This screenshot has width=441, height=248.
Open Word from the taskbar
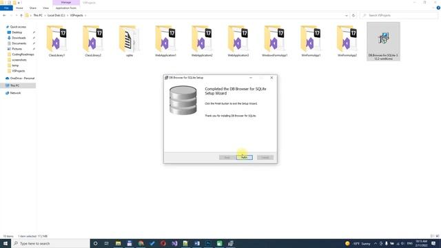[197, 243]
